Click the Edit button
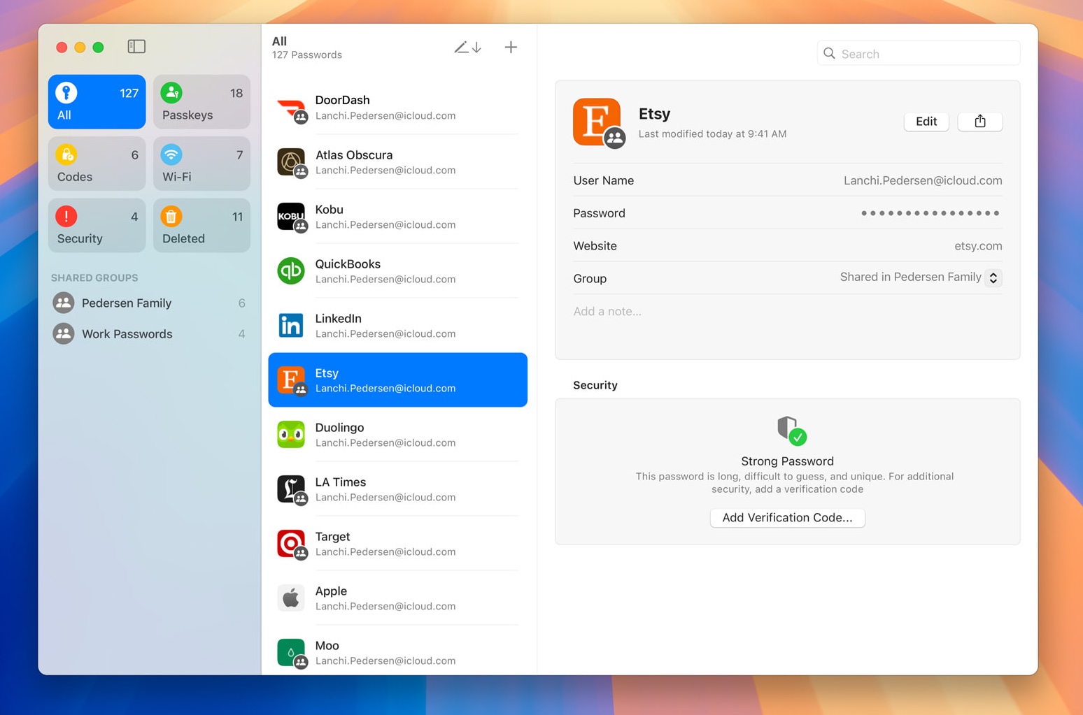The image size is (1083, 715). [x=926, y=122]
